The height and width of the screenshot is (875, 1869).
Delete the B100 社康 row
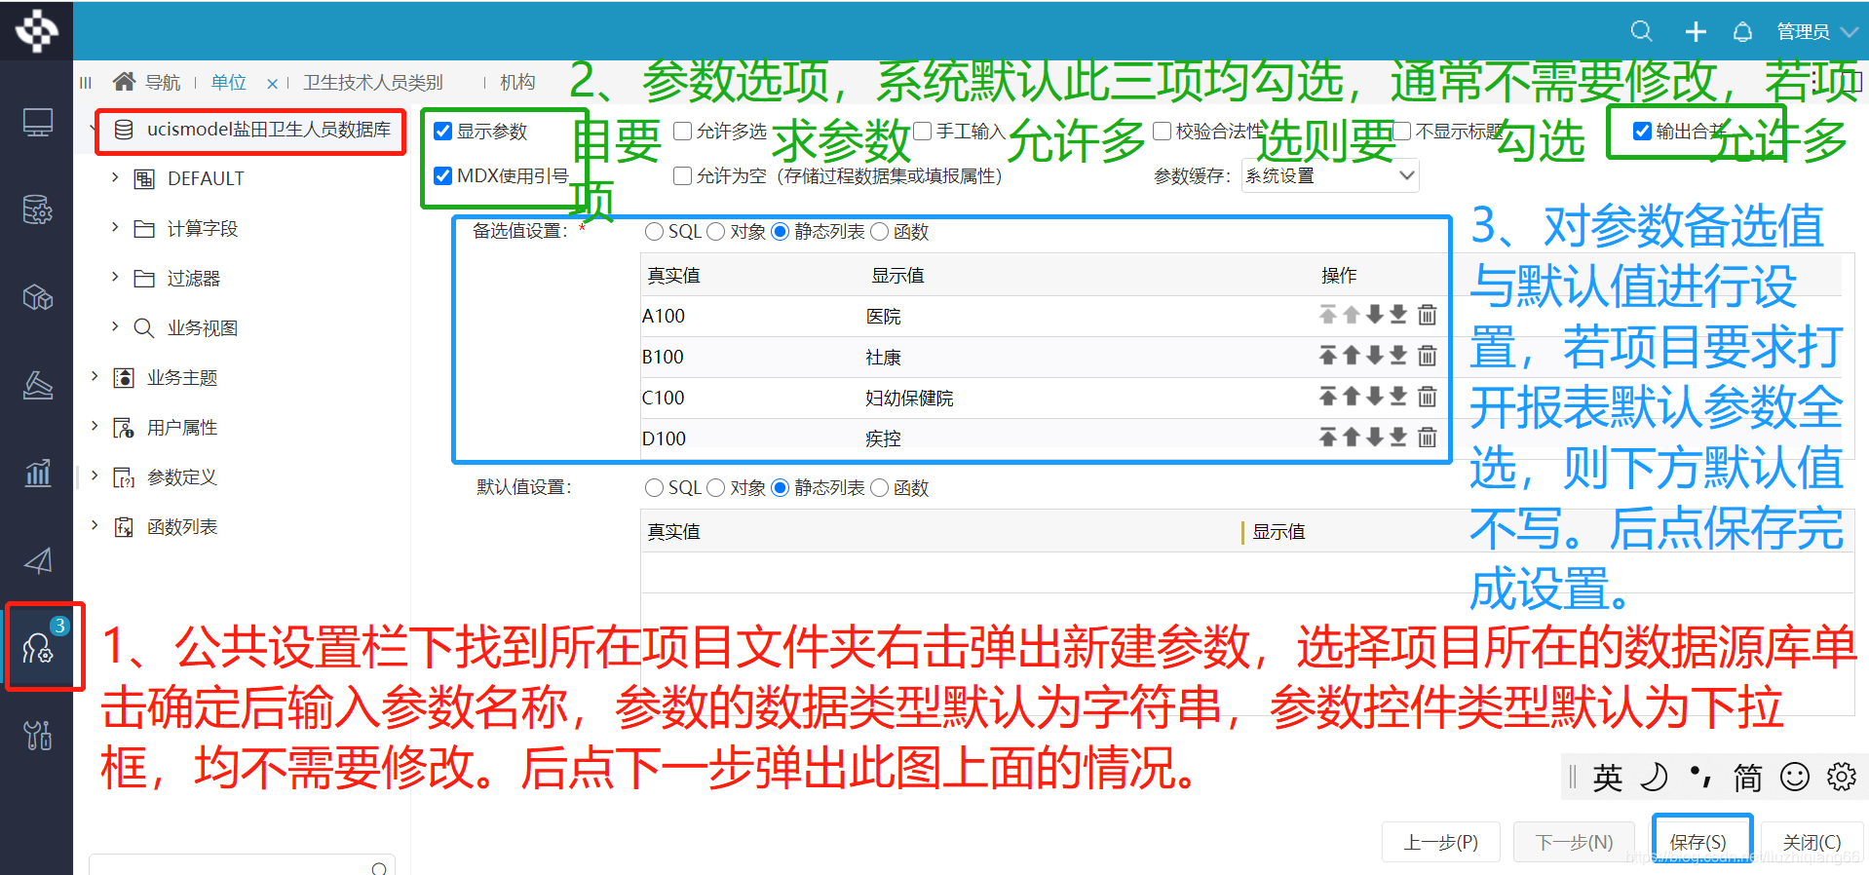click(x=1427, y=356)
